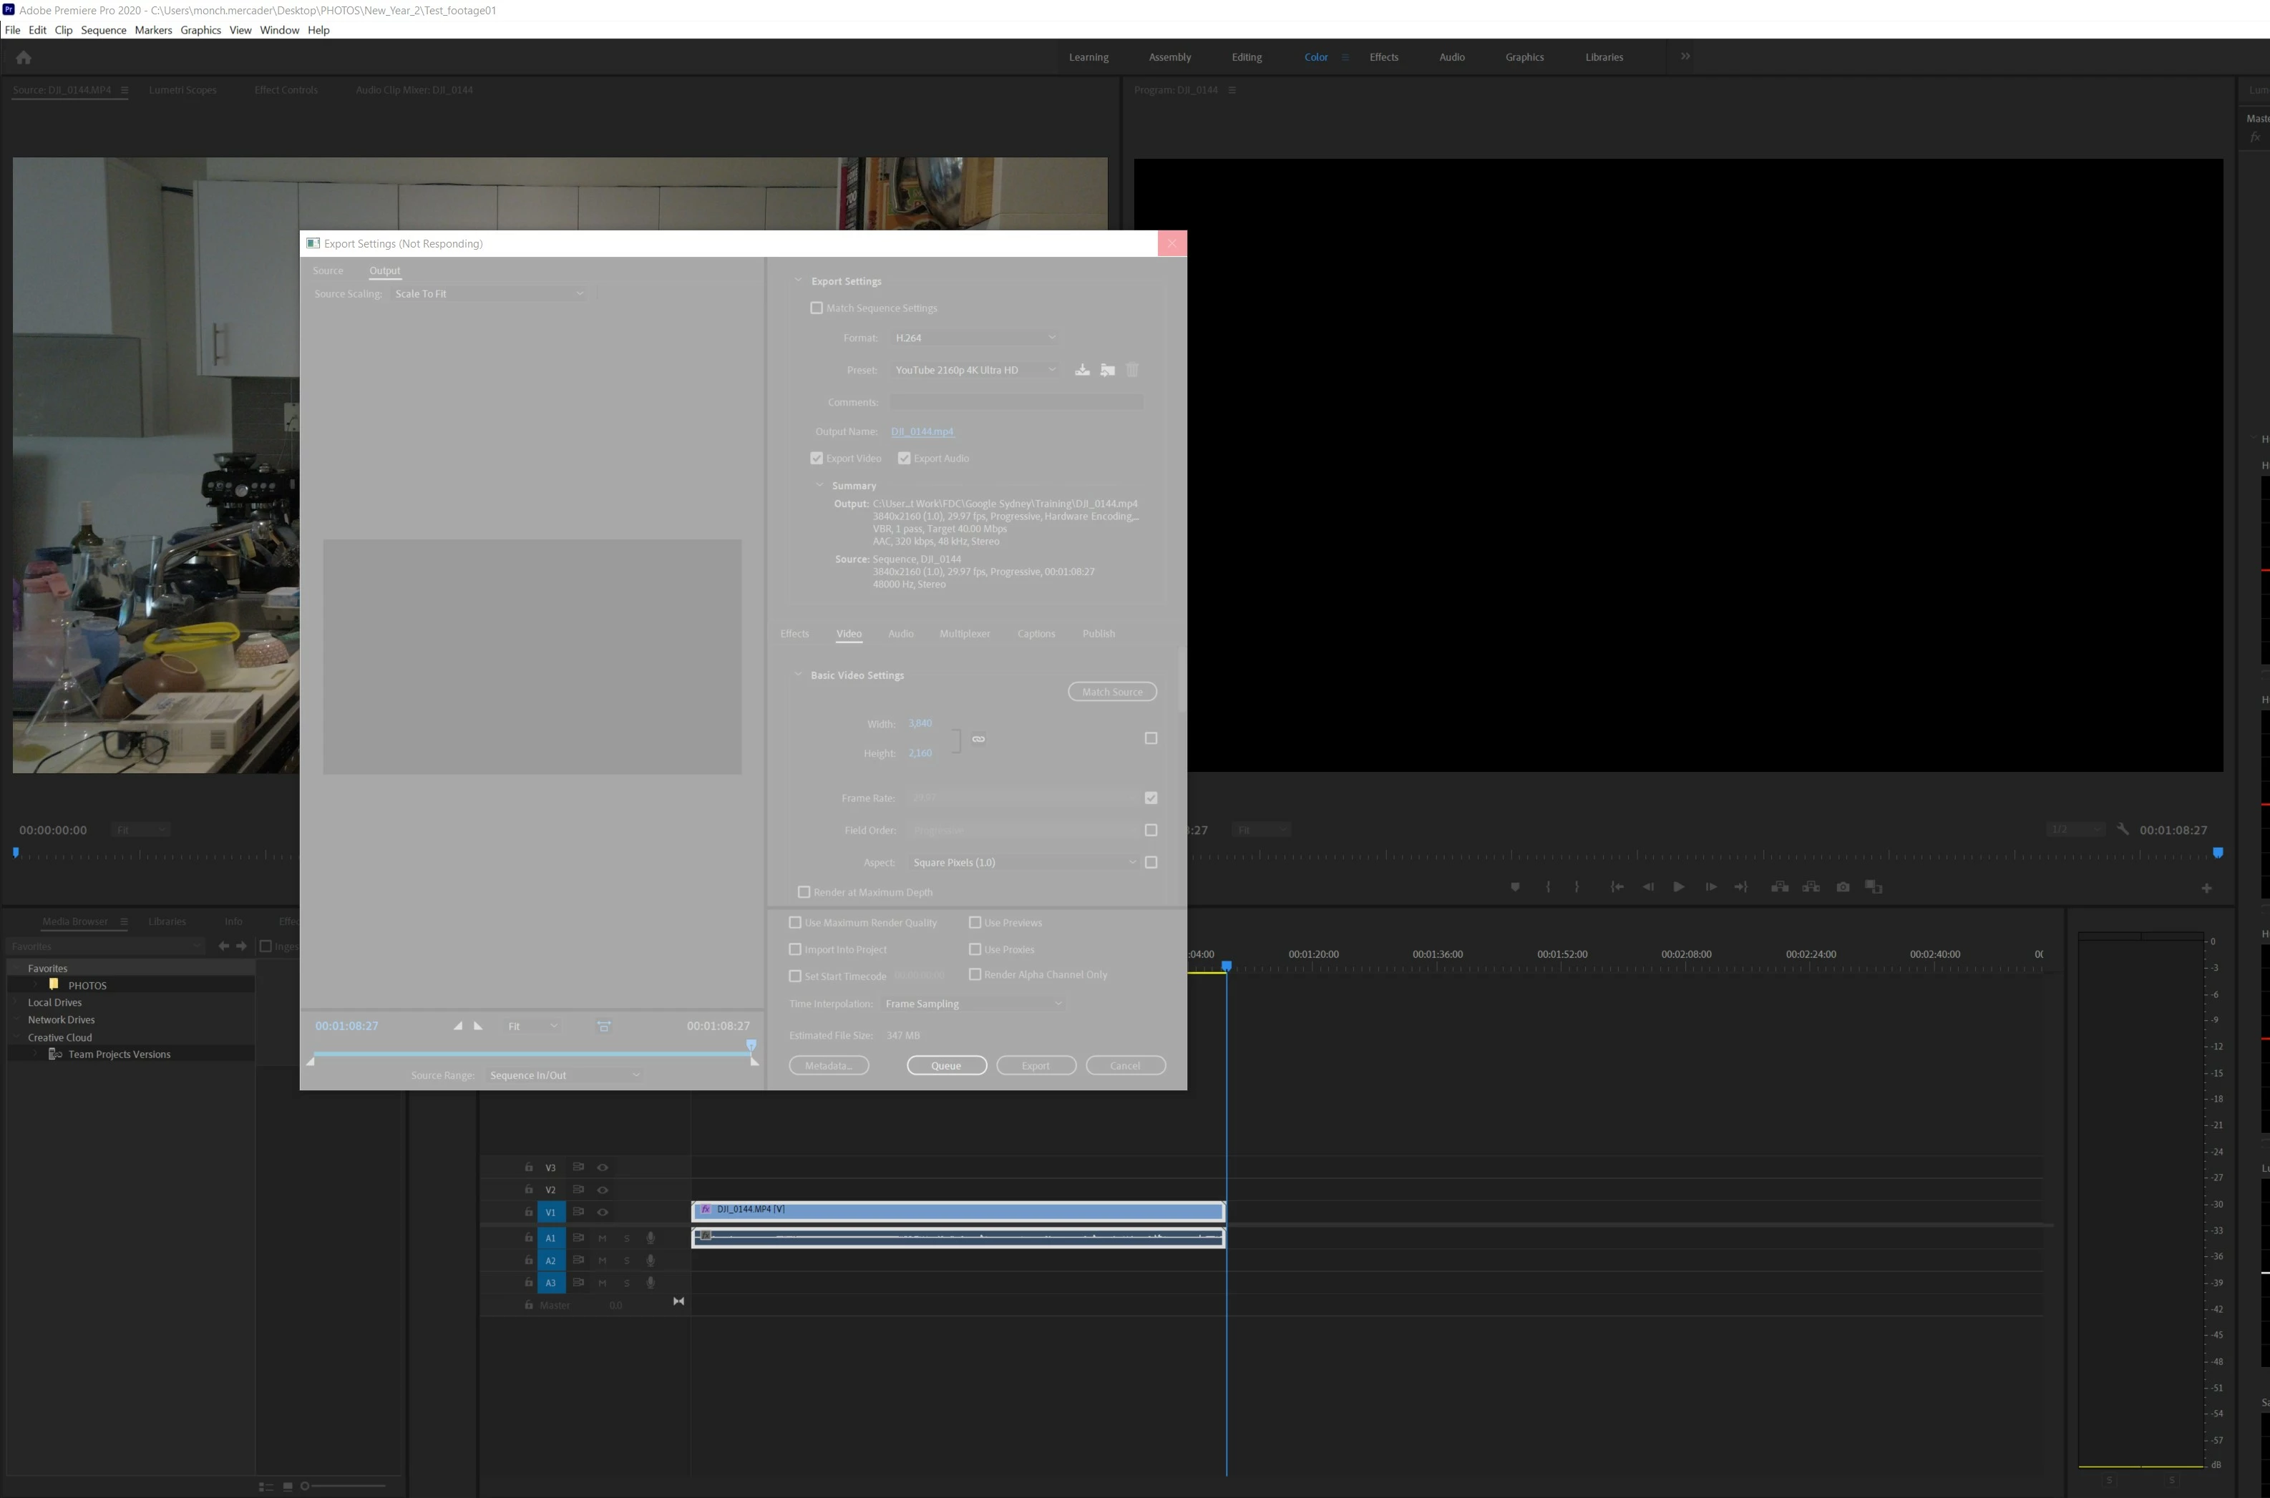Click the Home icon at top left

[24, 57]
